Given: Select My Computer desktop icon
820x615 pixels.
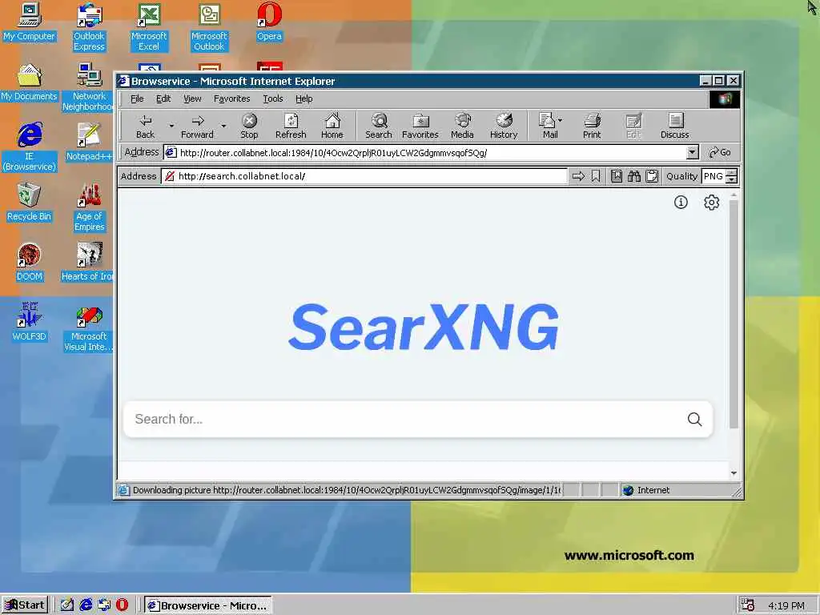Looking at the screenshot, I should point(30,22).
